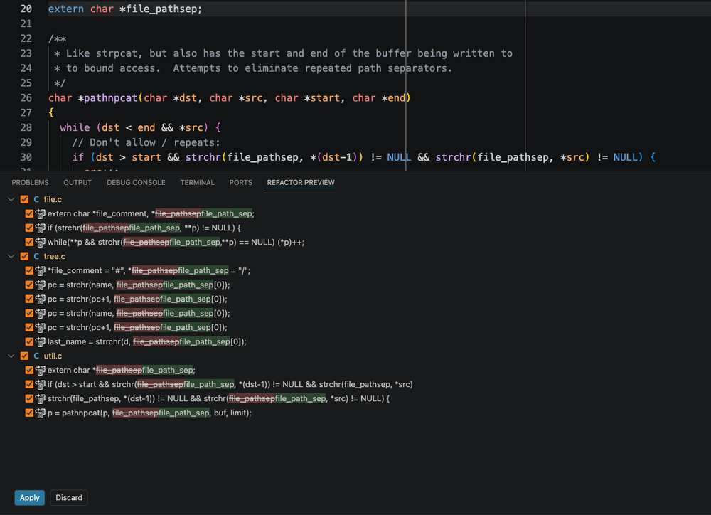
Task: Uncheck the 'extern char *file_comment' change
Action: [x=29, y=213]
